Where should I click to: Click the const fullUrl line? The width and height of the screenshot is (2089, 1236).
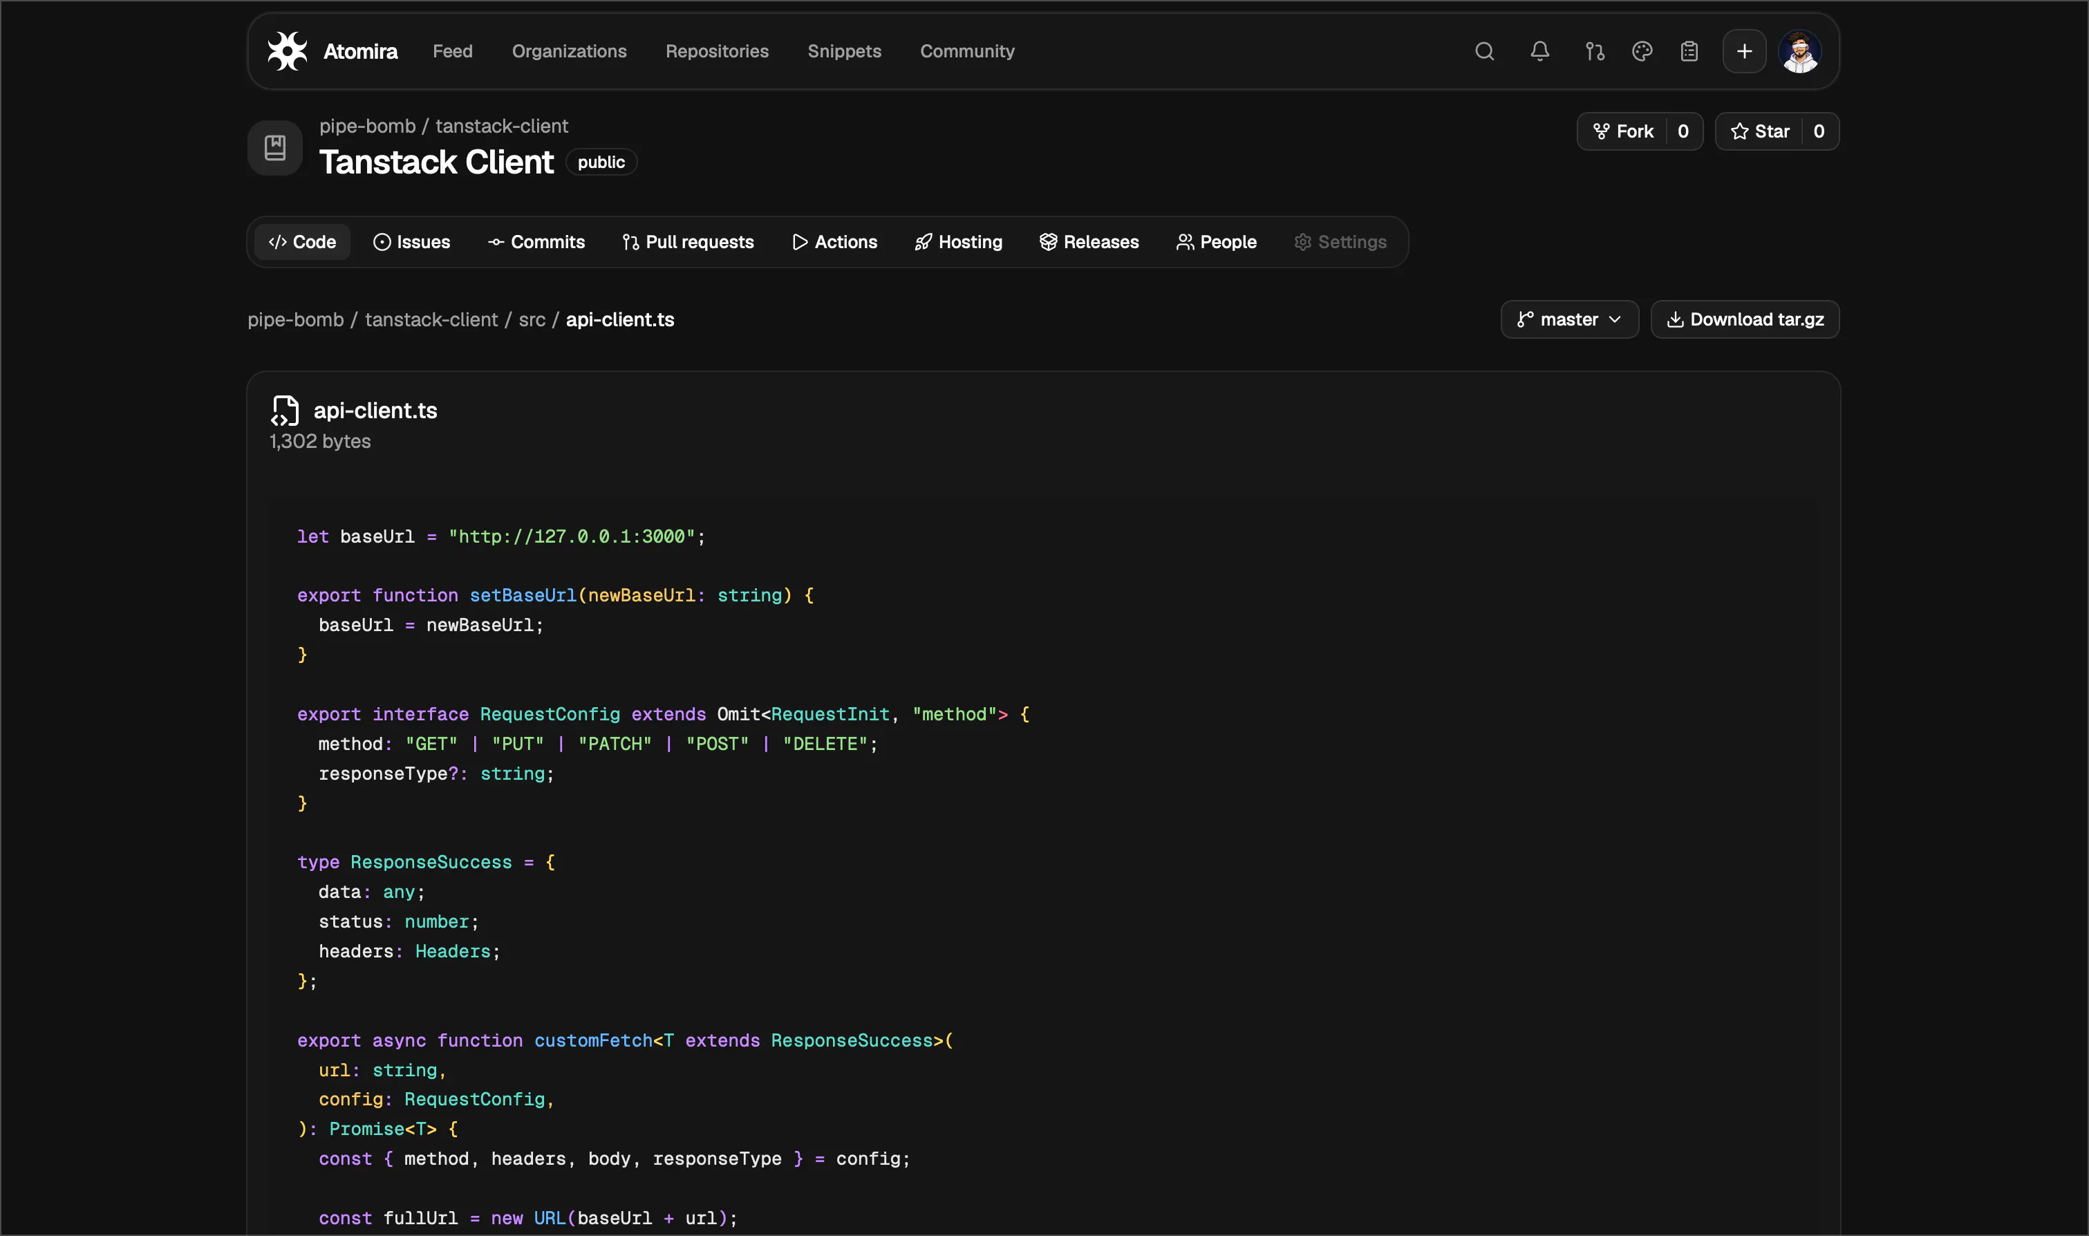tap(528, 1219)
